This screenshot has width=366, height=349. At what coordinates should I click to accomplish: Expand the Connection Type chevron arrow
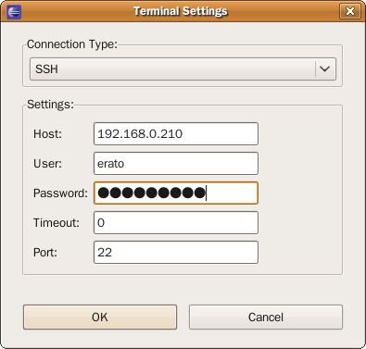pyautogui.click(x=324, y=69)
